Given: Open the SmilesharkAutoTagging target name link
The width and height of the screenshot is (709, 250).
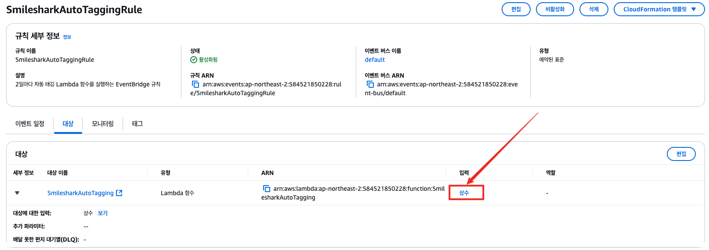Looking at the screenshot, I should 80,193.
